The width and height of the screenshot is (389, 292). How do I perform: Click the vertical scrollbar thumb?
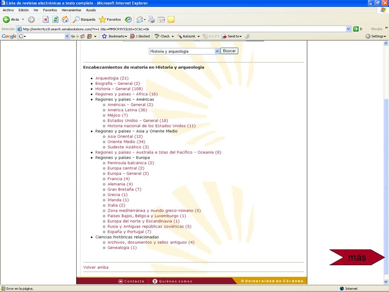coord(386,186)
